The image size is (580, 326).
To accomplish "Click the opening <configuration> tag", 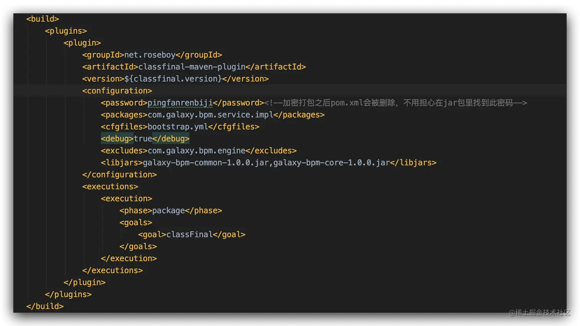I will (x=117, y=91).
